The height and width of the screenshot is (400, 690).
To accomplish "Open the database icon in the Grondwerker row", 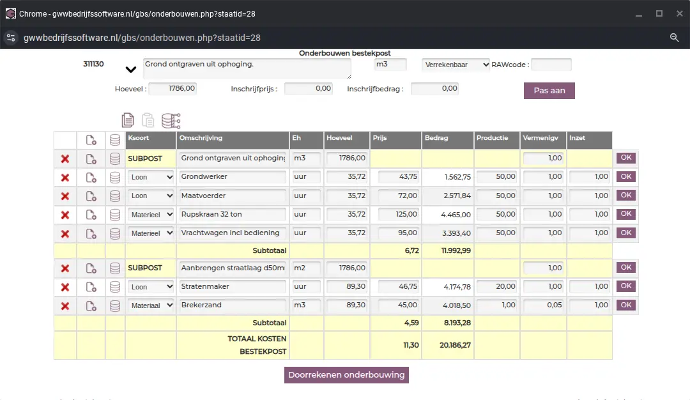I will click(115, 178).
